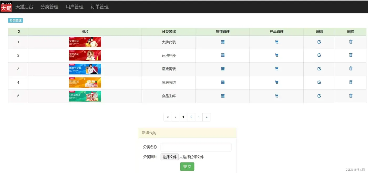Image resolution: width=368 pixels, height=173 pixels.
Task: Open product cart icon for 食品生鲜
Action: [277, 96]
